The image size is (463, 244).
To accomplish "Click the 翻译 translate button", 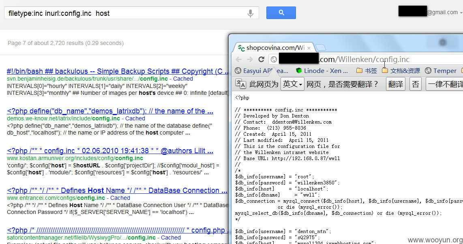I will tap(395, 84).
